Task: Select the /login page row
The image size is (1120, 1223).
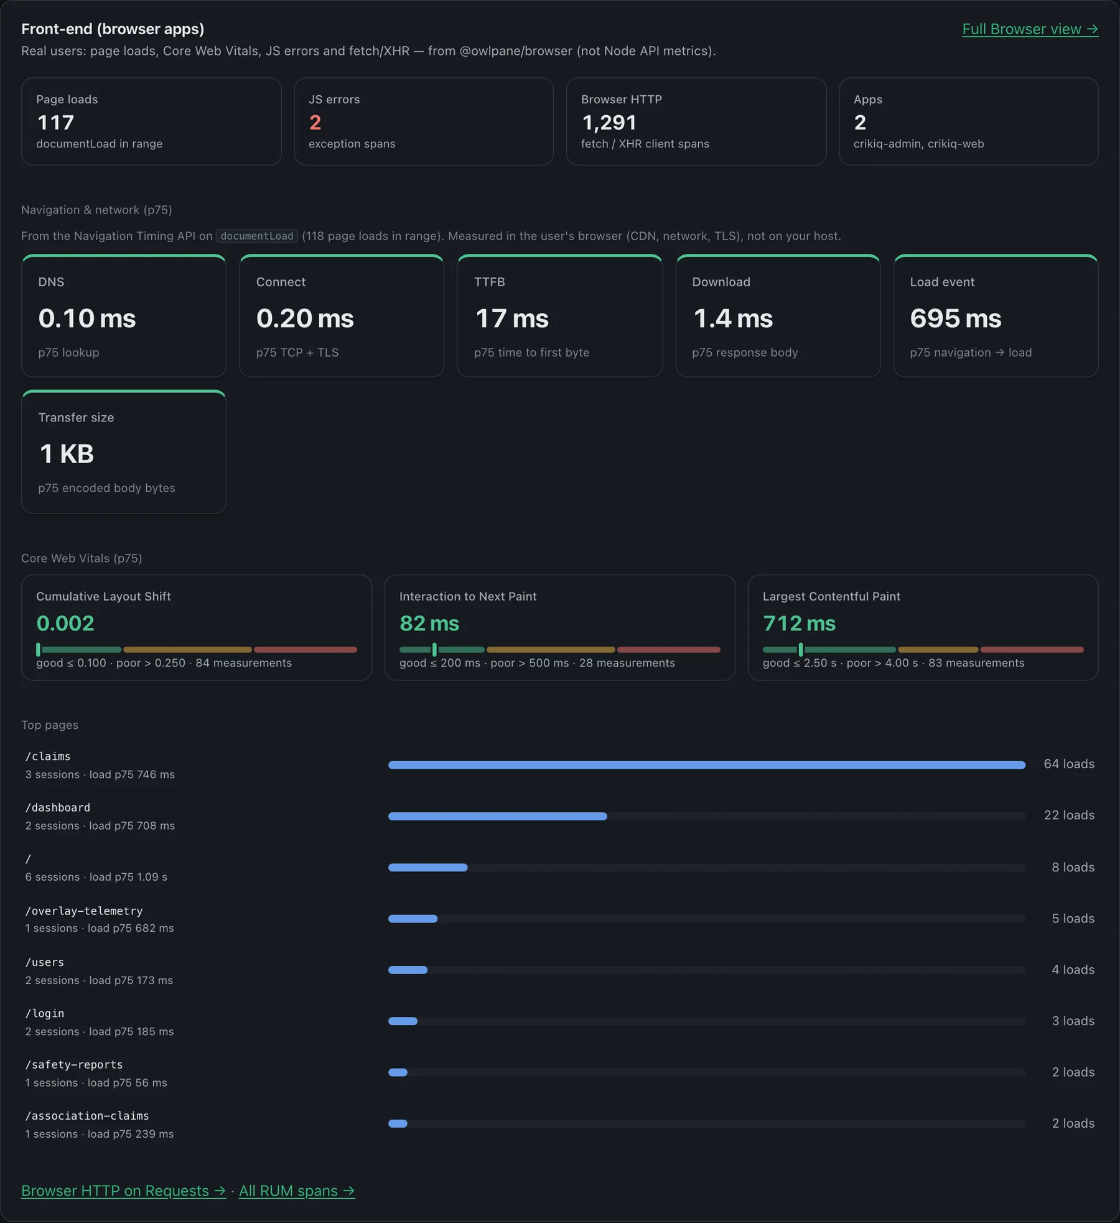Action: (560, 1021)
